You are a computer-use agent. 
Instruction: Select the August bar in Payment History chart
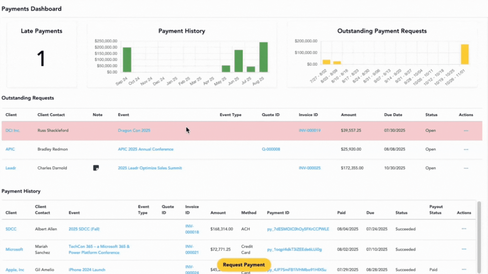pos(264,57)
